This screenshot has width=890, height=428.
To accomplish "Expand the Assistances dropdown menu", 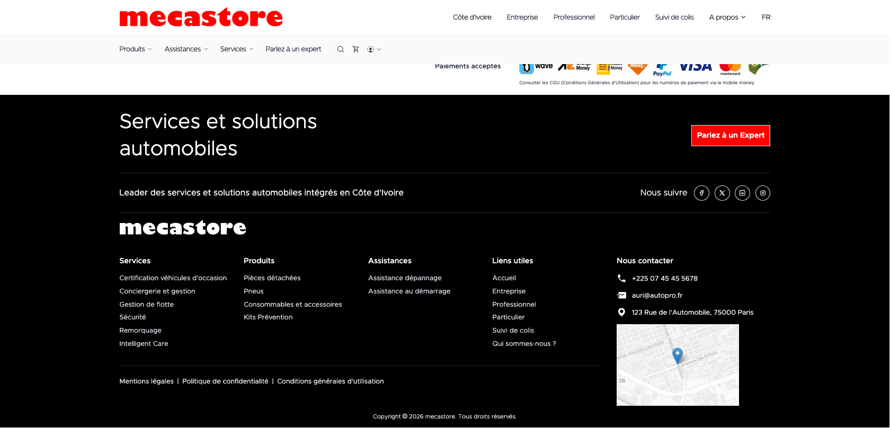I will pyautogui.click(x=186, y=49).
